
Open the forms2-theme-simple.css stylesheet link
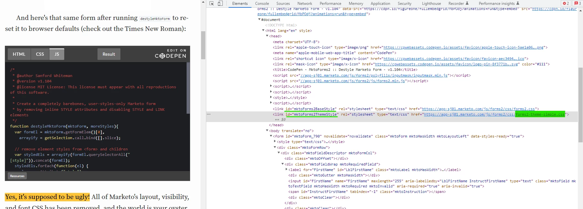click(x=495, y=114)
